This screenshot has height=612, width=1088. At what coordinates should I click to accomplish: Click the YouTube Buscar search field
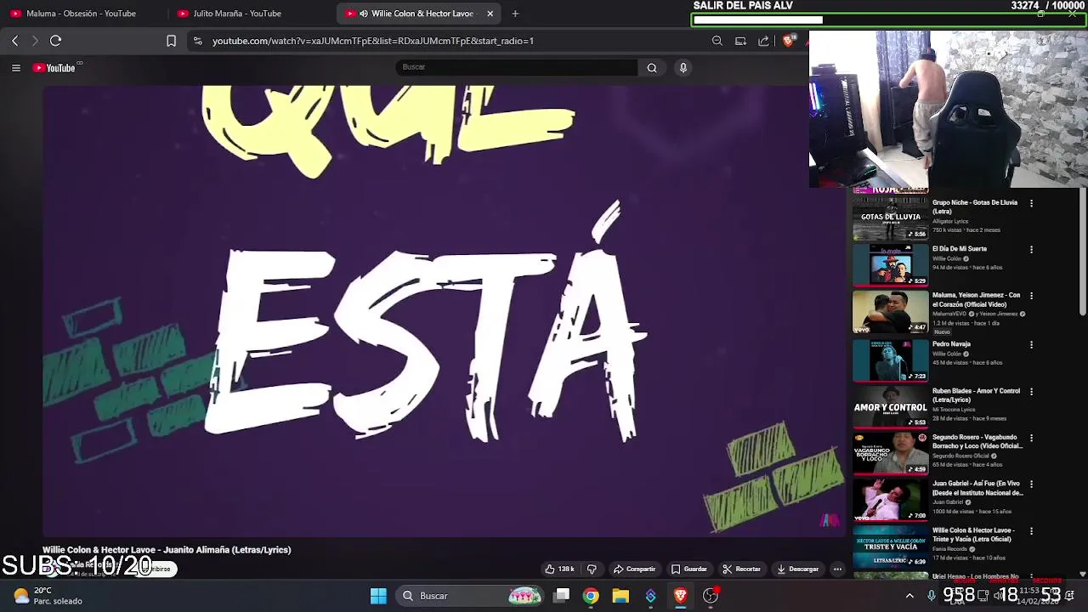tap(516, 67)
